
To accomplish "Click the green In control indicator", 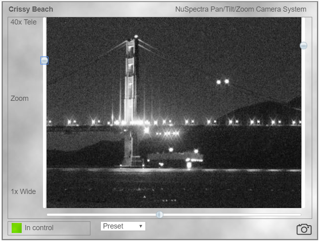I will coord(17,228).
